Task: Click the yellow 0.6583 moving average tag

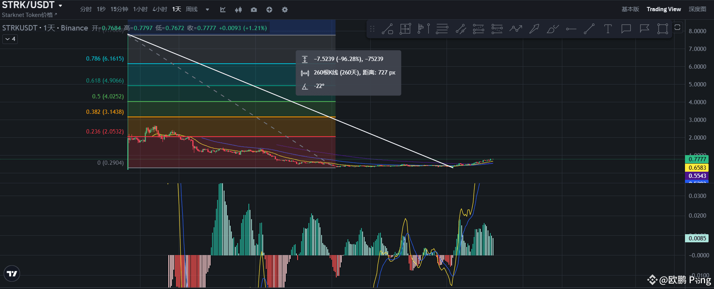Action: pos(697,167)
